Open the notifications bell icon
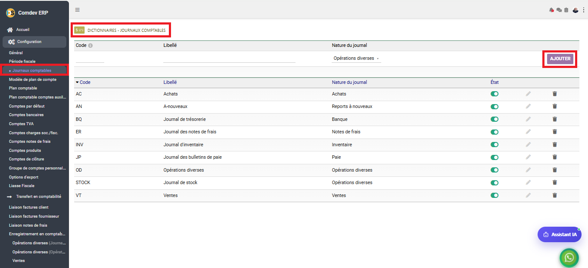This screenshot has width=588, height=268. coord(551,10)
